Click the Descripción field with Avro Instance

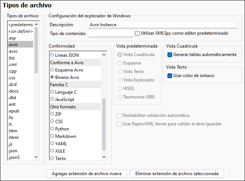point(162,25)
